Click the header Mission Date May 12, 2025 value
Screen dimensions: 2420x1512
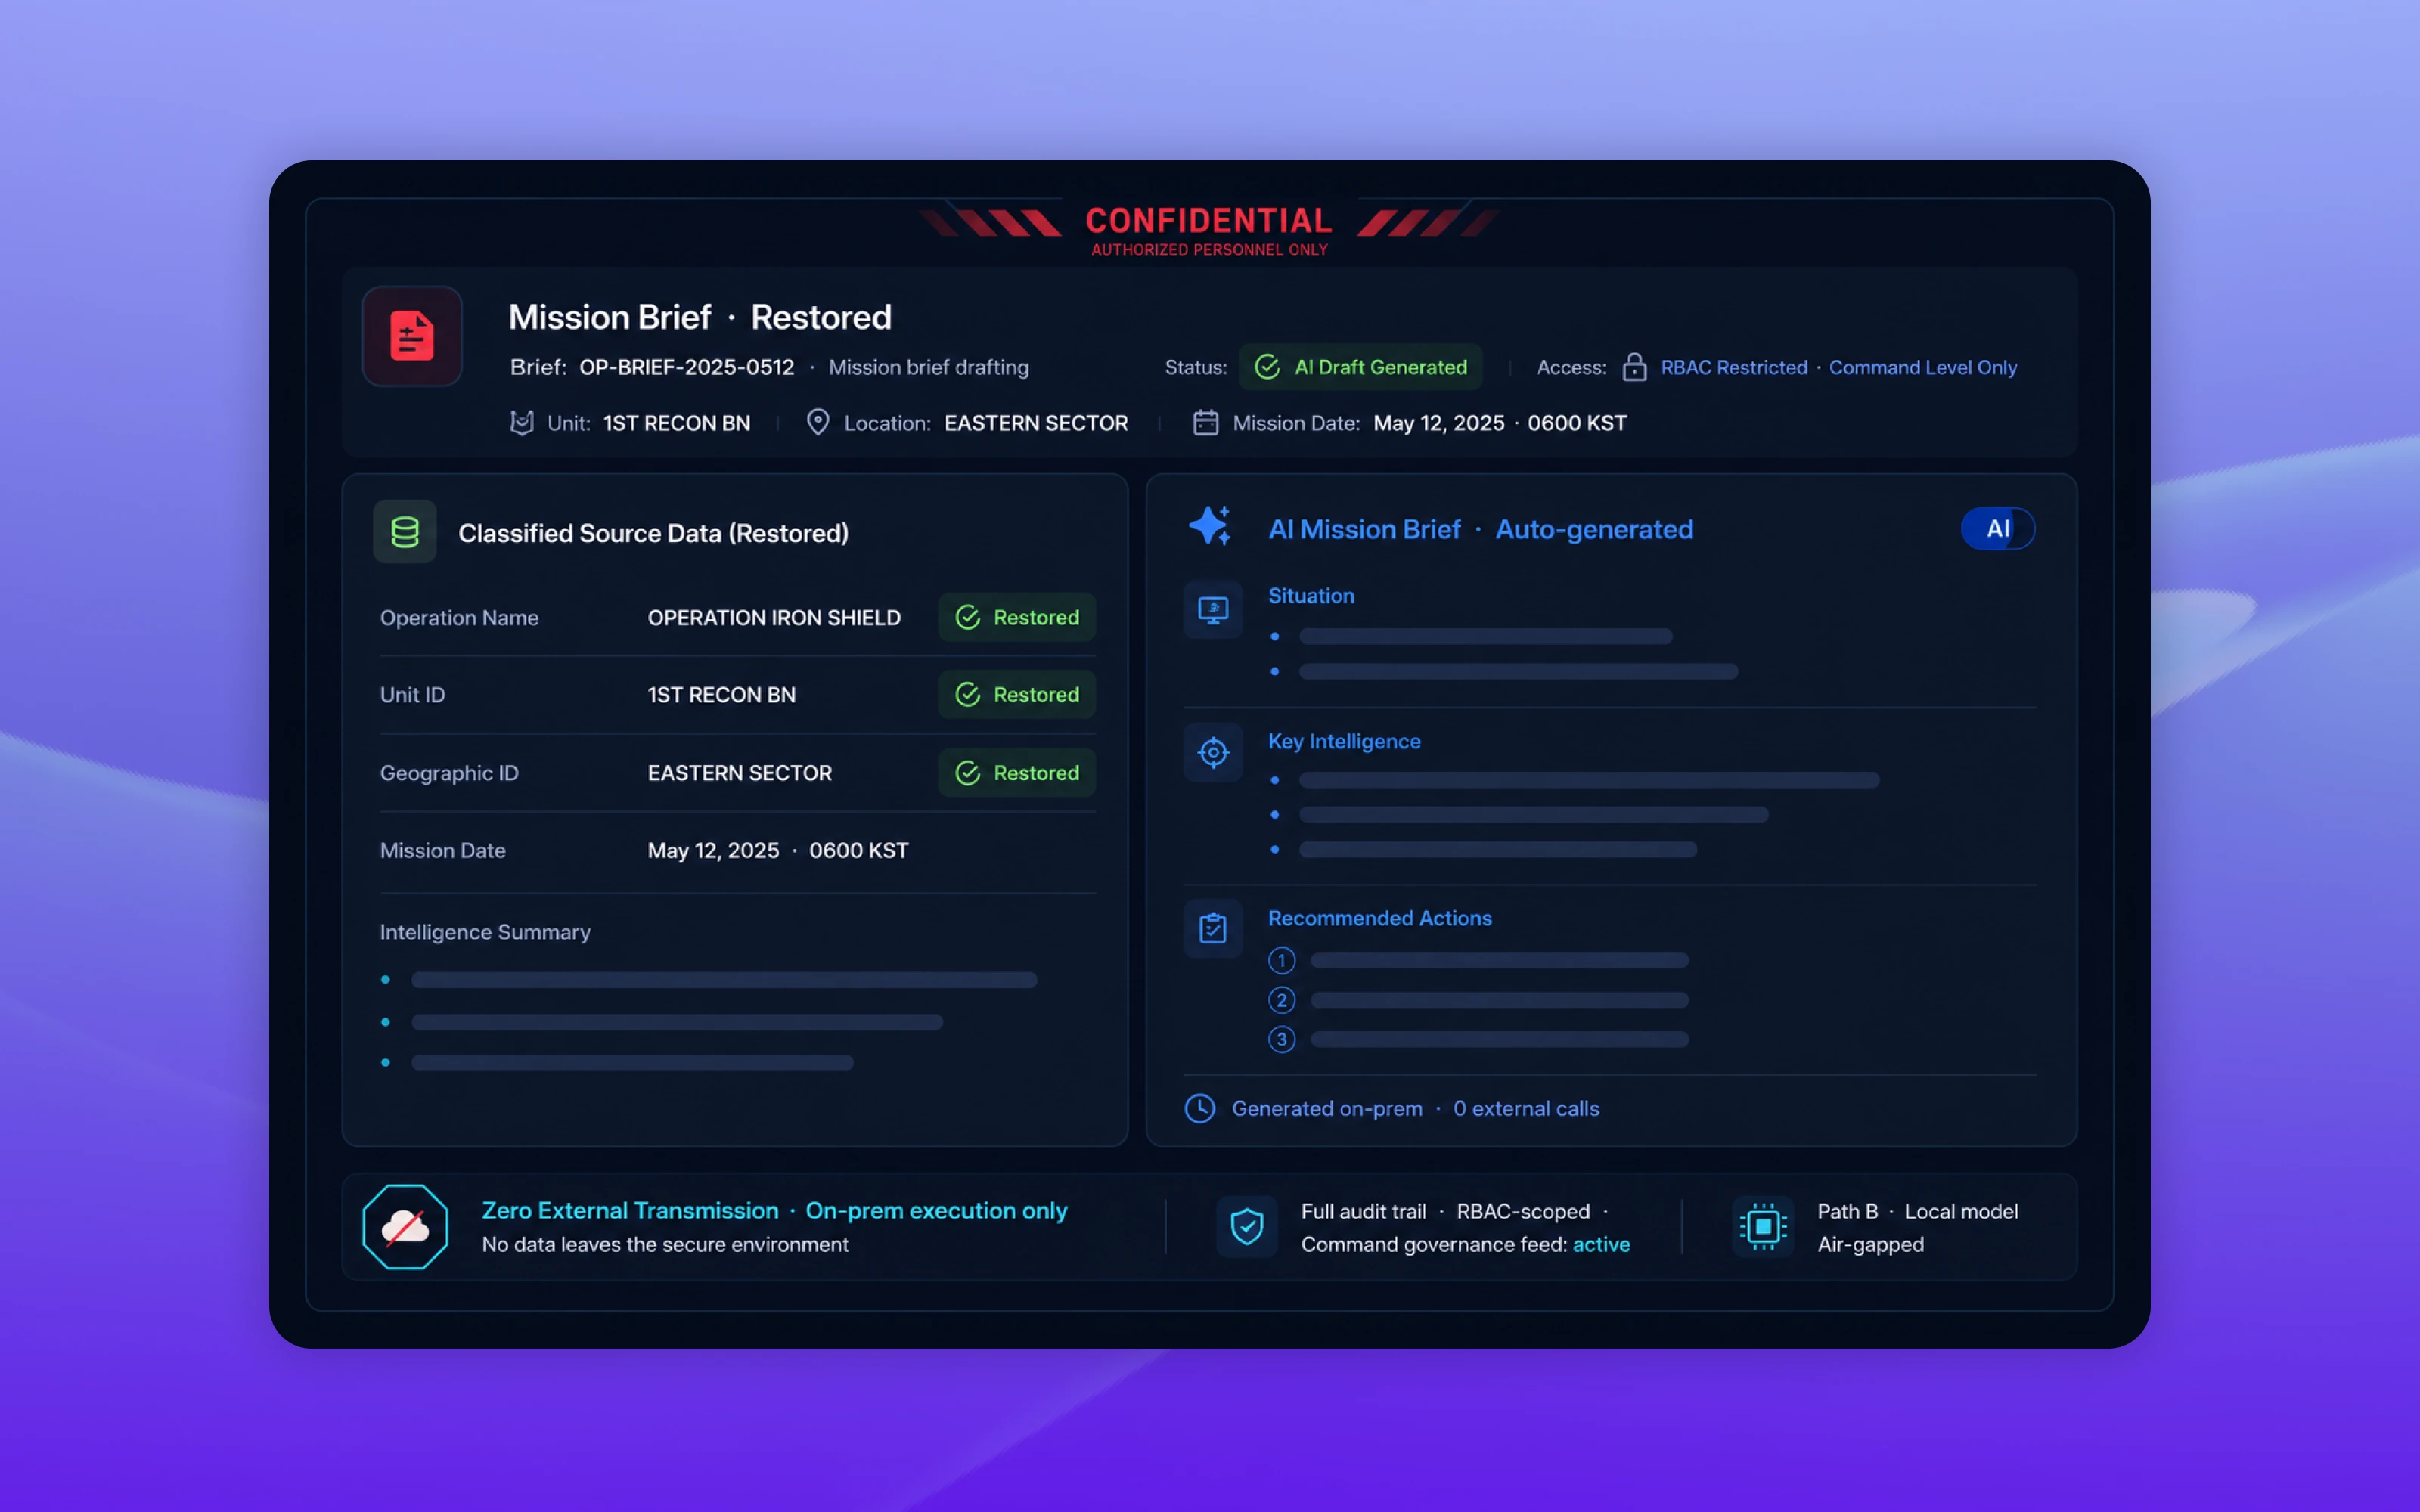click(x=1500, y=423)
